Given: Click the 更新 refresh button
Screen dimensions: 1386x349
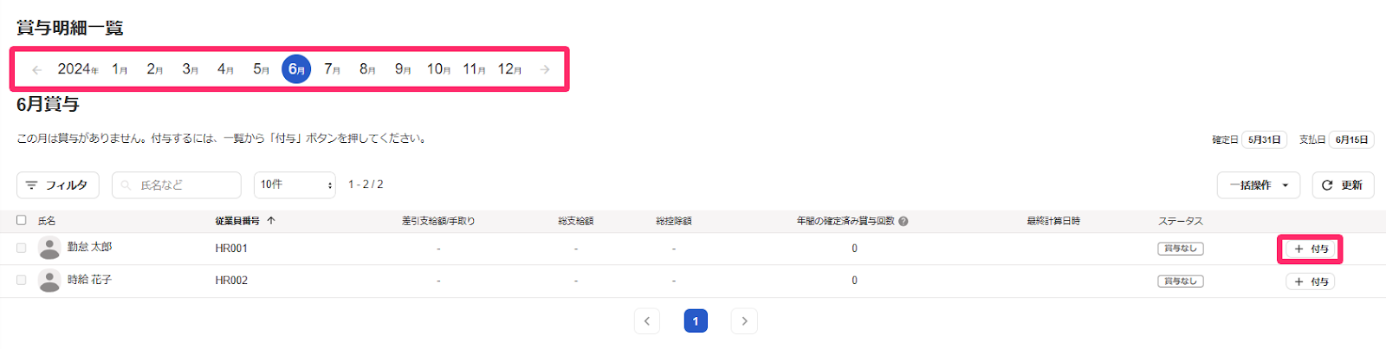Looking at the screenshot, I should [1343, 185].
